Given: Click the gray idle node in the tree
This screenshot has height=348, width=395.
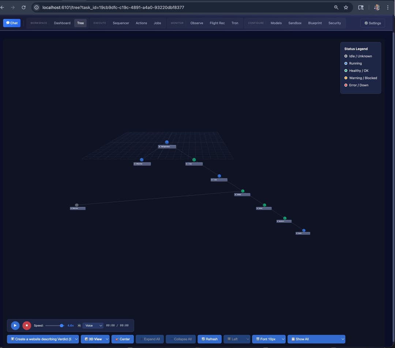Looking at the screenshot, I should click(x=76, y=205).
